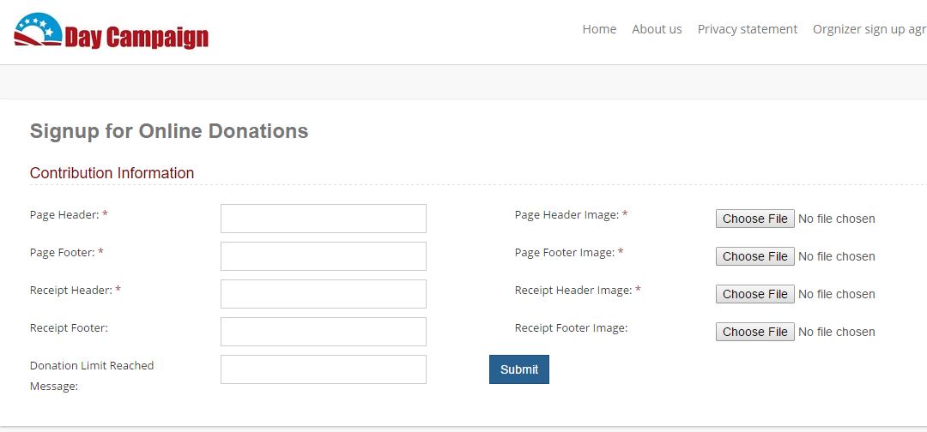Open the Privacy statement link
The image size is (927, 432).
click(x=748, y=29)
